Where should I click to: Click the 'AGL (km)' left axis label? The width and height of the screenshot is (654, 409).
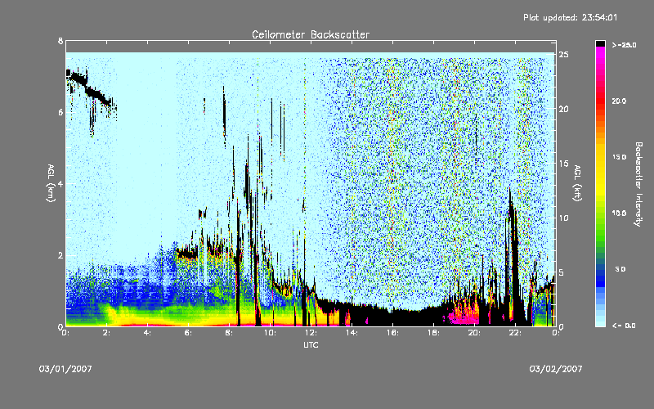pos(52,183)
